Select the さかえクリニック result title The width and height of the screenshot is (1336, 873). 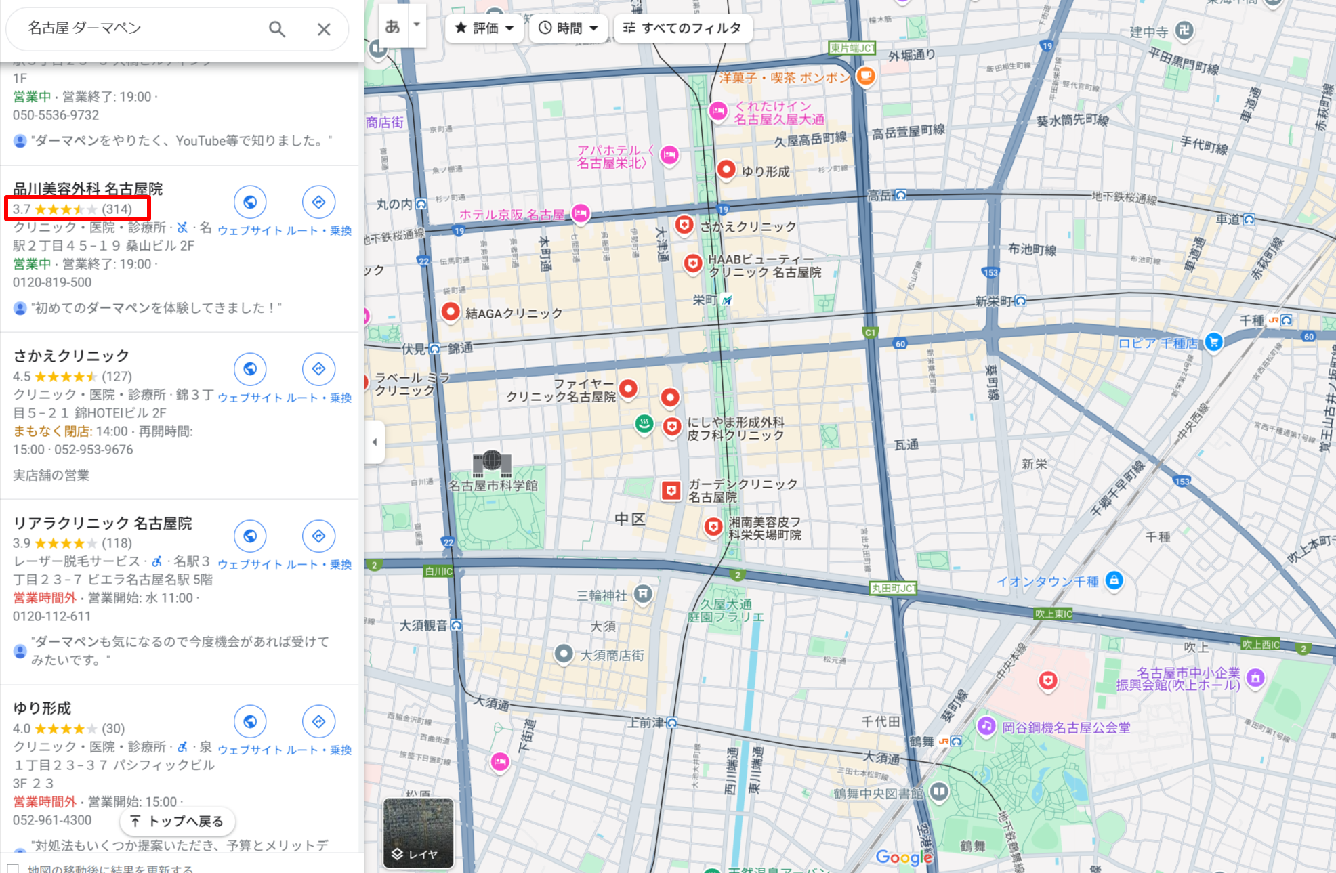pos(71,356)
